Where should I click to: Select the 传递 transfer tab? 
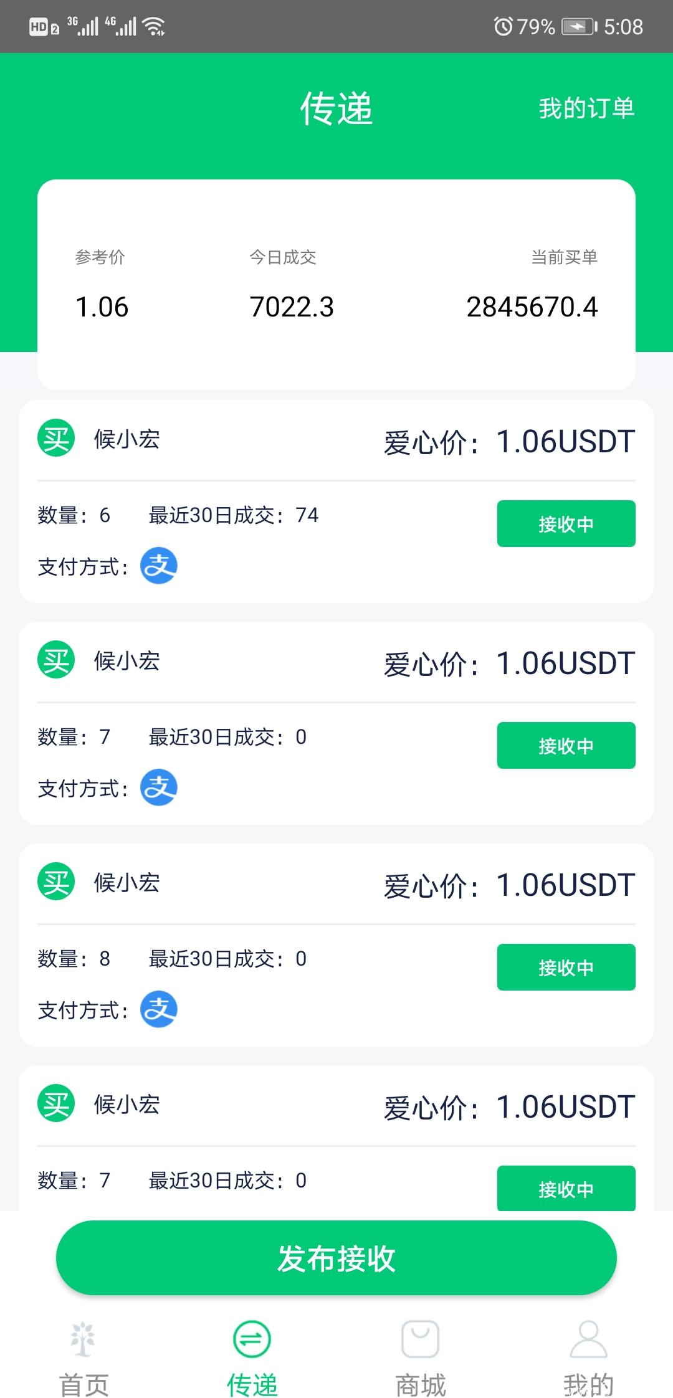pyautogui.click(x=252, y=1358)
